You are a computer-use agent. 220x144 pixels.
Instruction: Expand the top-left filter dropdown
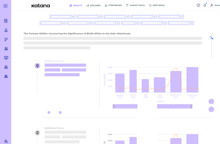63,17
